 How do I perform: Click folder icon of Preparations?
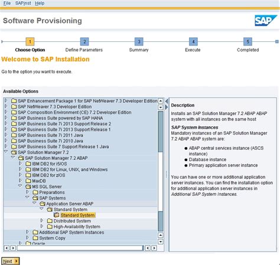tap(35, 192)
